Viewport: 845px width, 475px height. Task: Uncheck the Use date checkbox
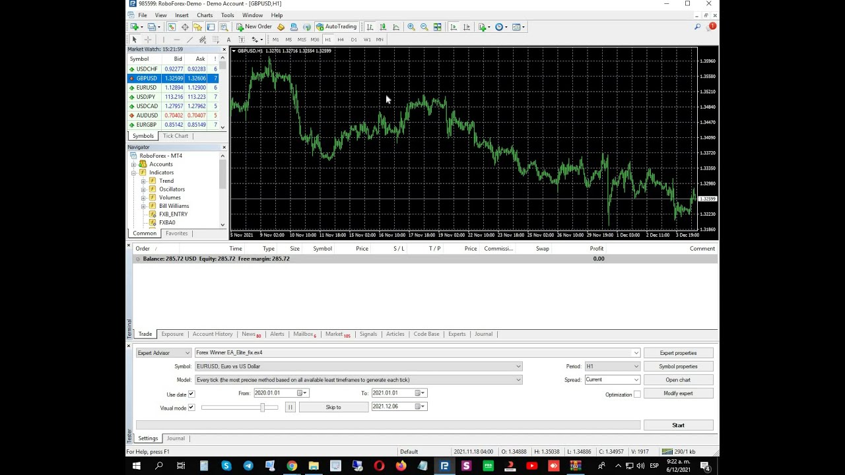coord(191,394)
